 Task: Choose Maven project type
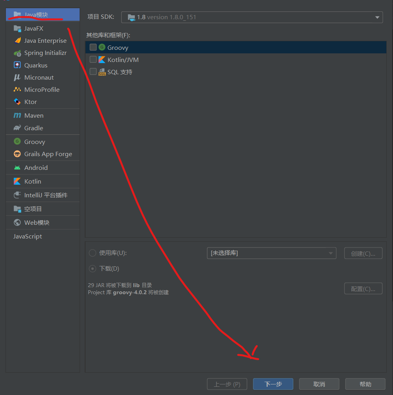click(43, 115)
